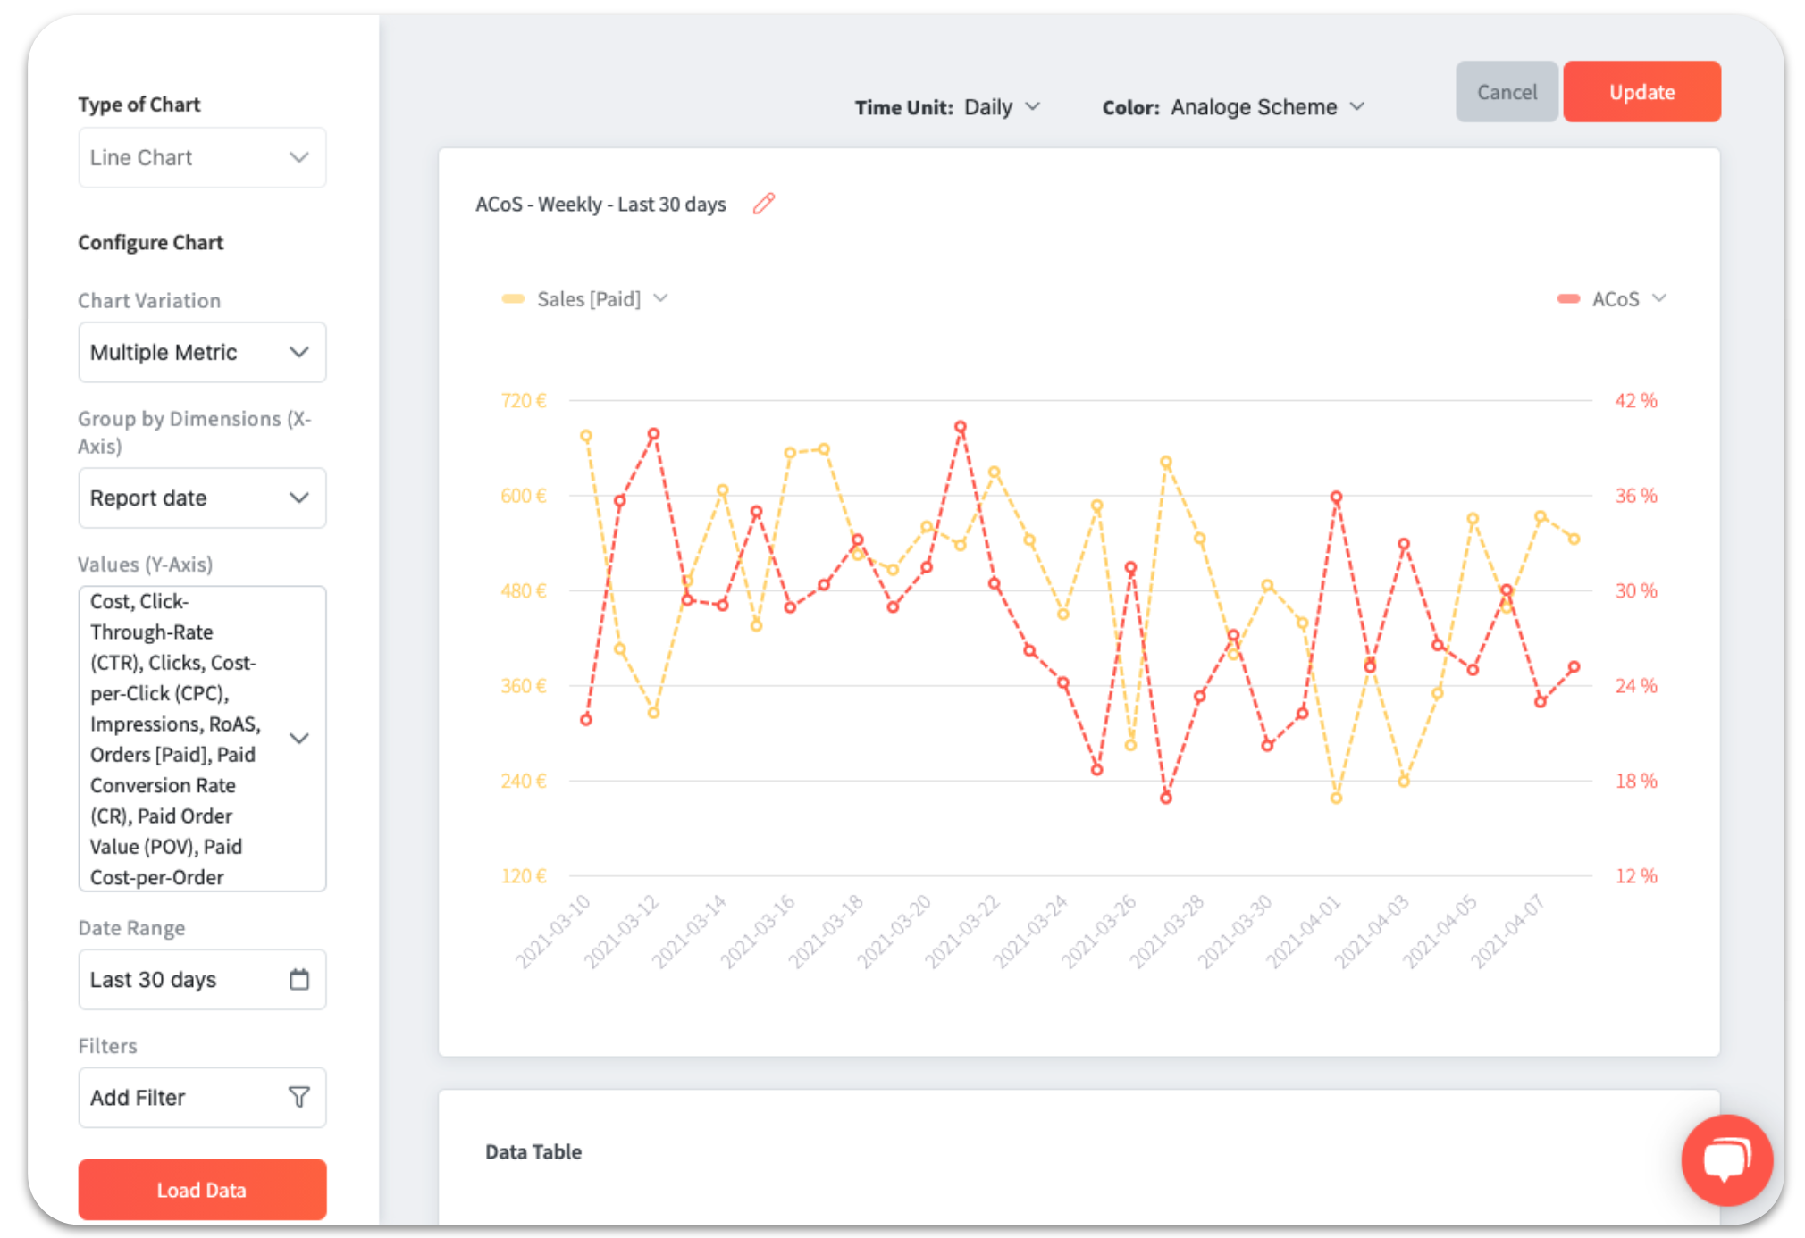Image resolution: width=1805 pixels, height=1238 pixels.
Task: Open the Type of Chart dropdown
Action: 202,157
